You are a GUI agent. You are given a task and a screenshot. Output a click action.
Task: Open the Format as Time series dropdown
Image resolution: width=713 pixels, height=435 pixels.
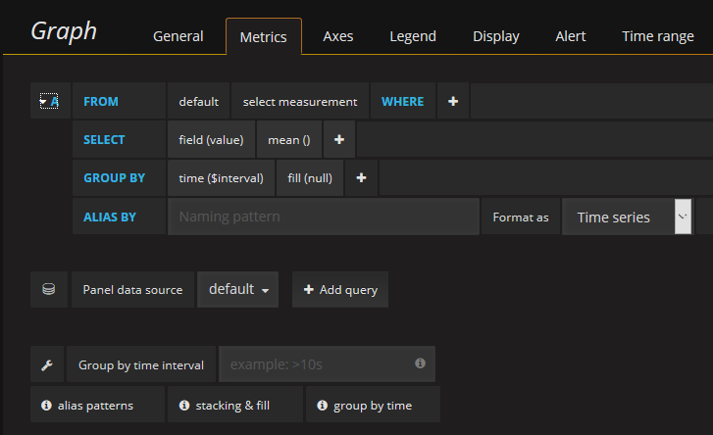point(627,217)
